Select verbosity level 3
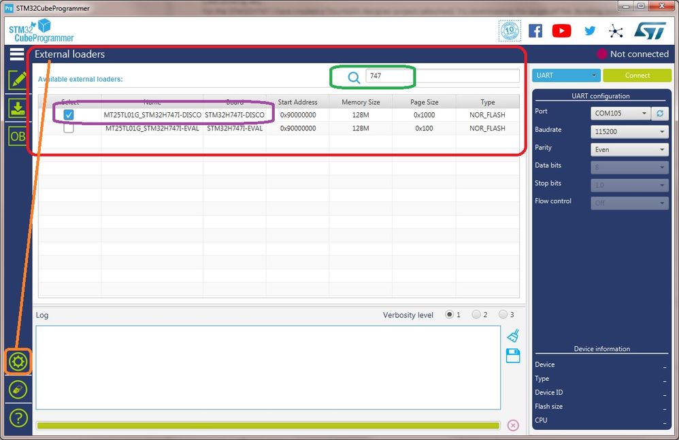Image resolution: width=679 pixels, height=440 pixels. click(x=503, y=315)
